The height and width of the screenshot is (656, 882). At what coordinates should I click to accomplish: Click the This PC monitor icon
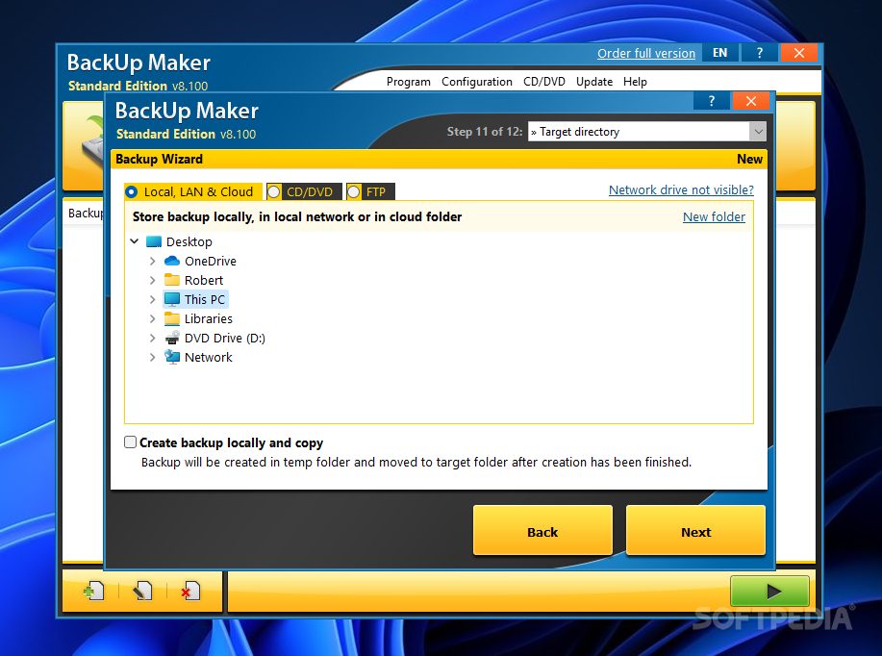tap(172, 299)
